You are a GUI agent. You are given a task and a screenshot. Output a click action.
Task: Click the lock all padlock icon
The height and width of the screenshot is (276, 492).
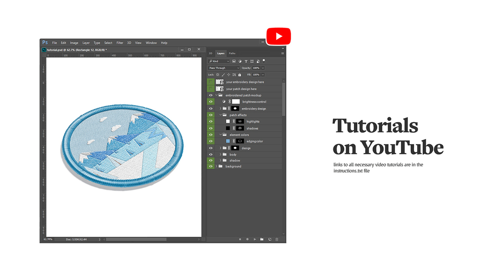tap(240, 75)
